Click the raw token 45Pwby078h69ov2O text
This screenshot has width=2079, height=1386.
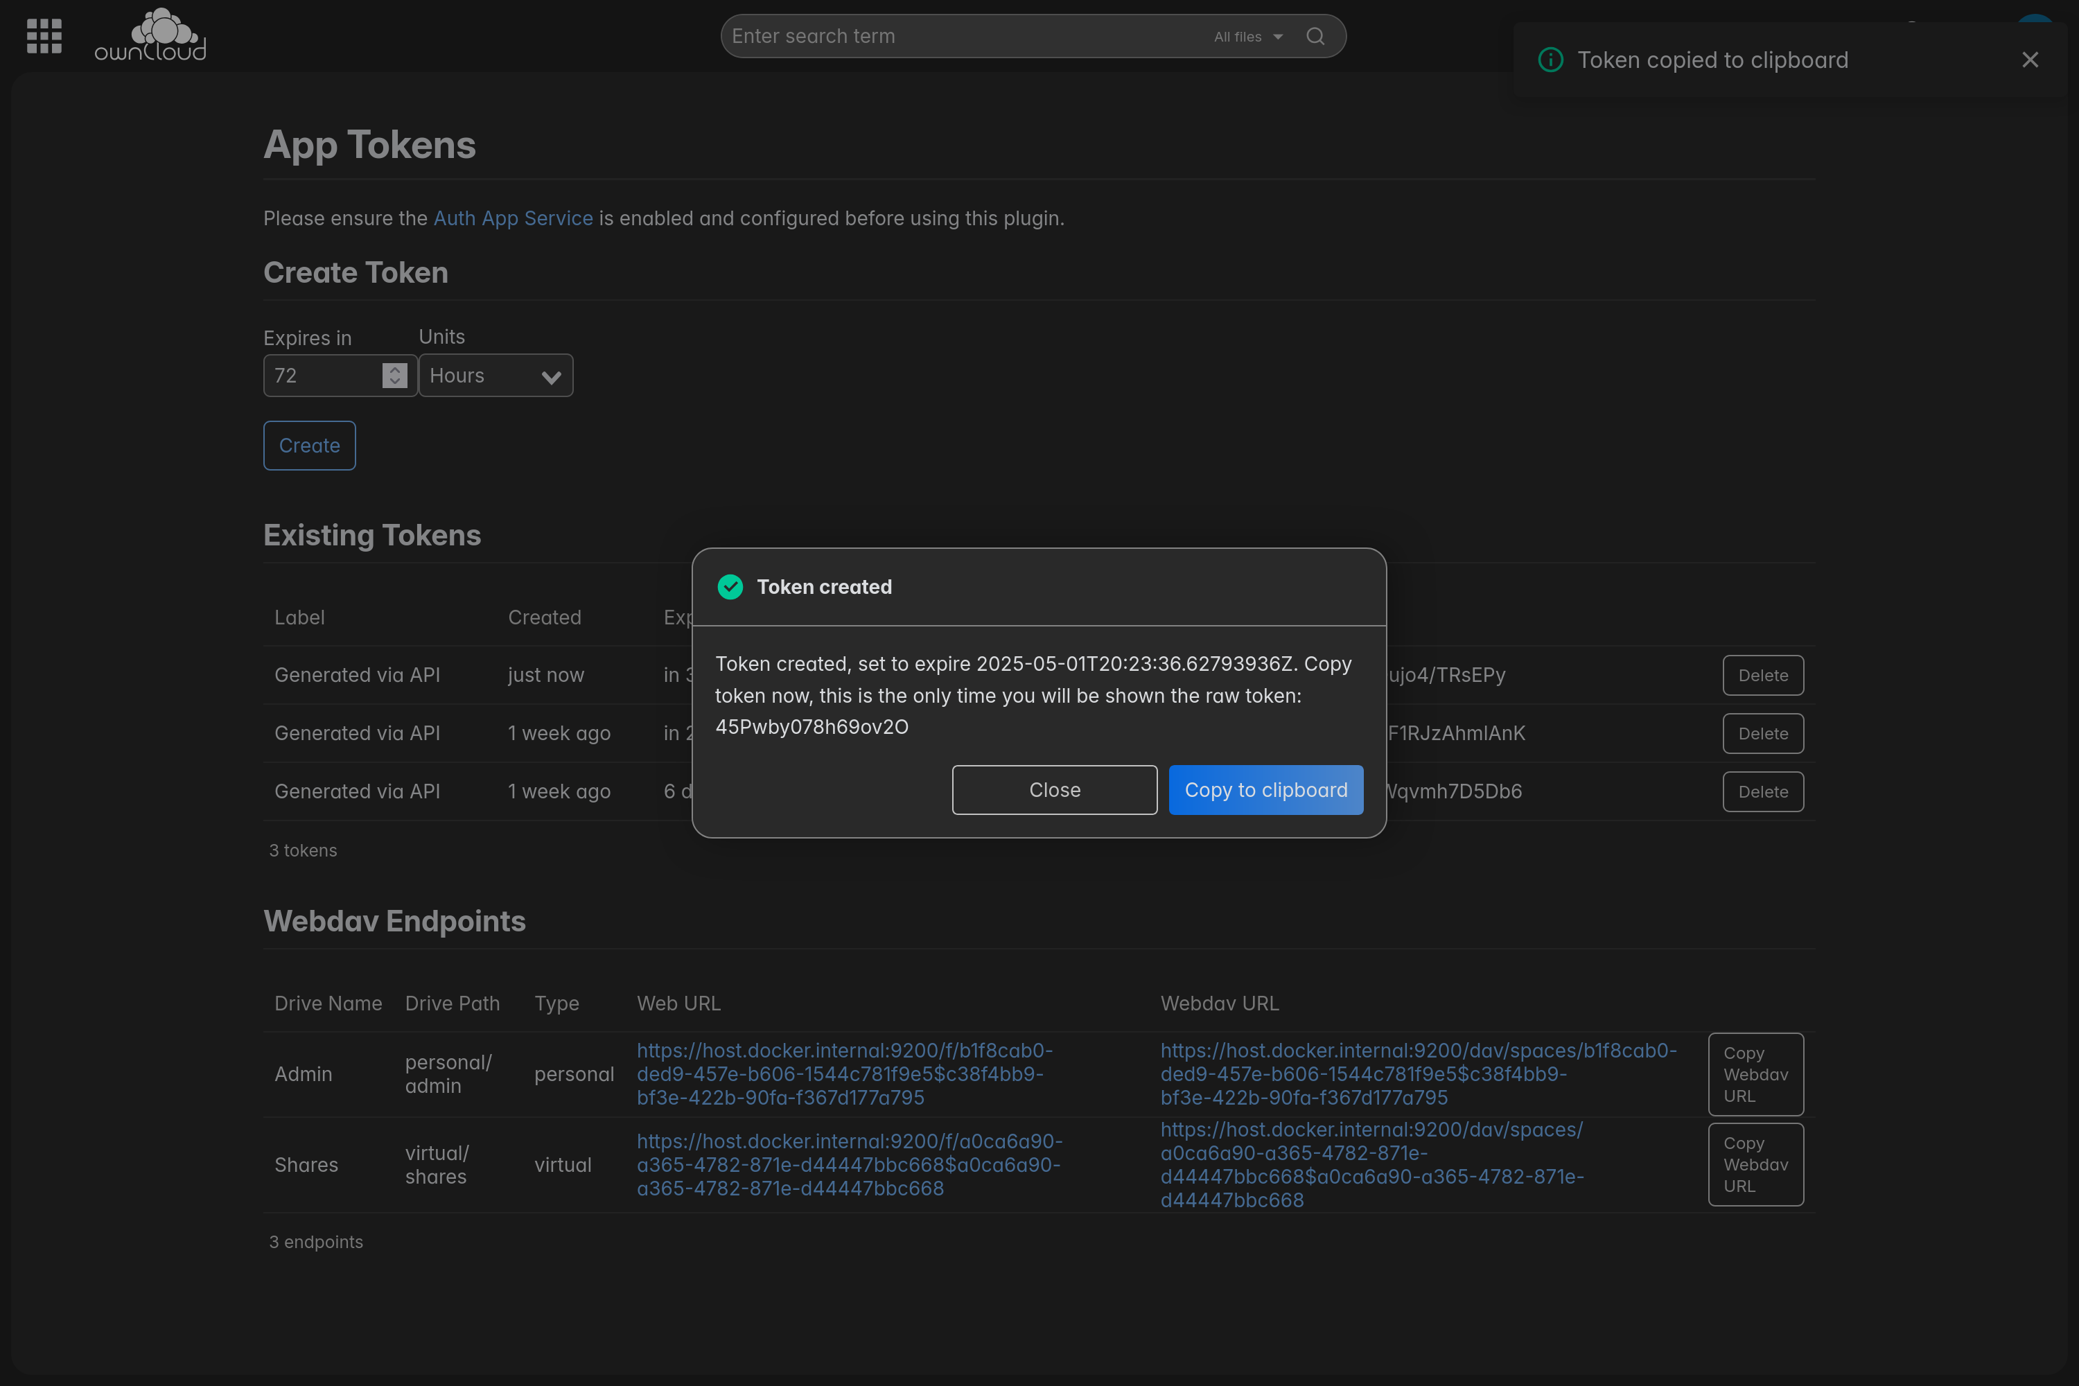[x=812, y=728]
